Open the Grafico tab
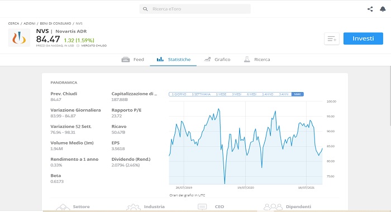 click(217, 60)
